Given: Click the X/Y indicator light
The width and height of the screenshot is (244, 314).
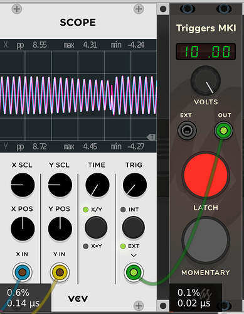Looking at the screenshot, I should point(85,210).
